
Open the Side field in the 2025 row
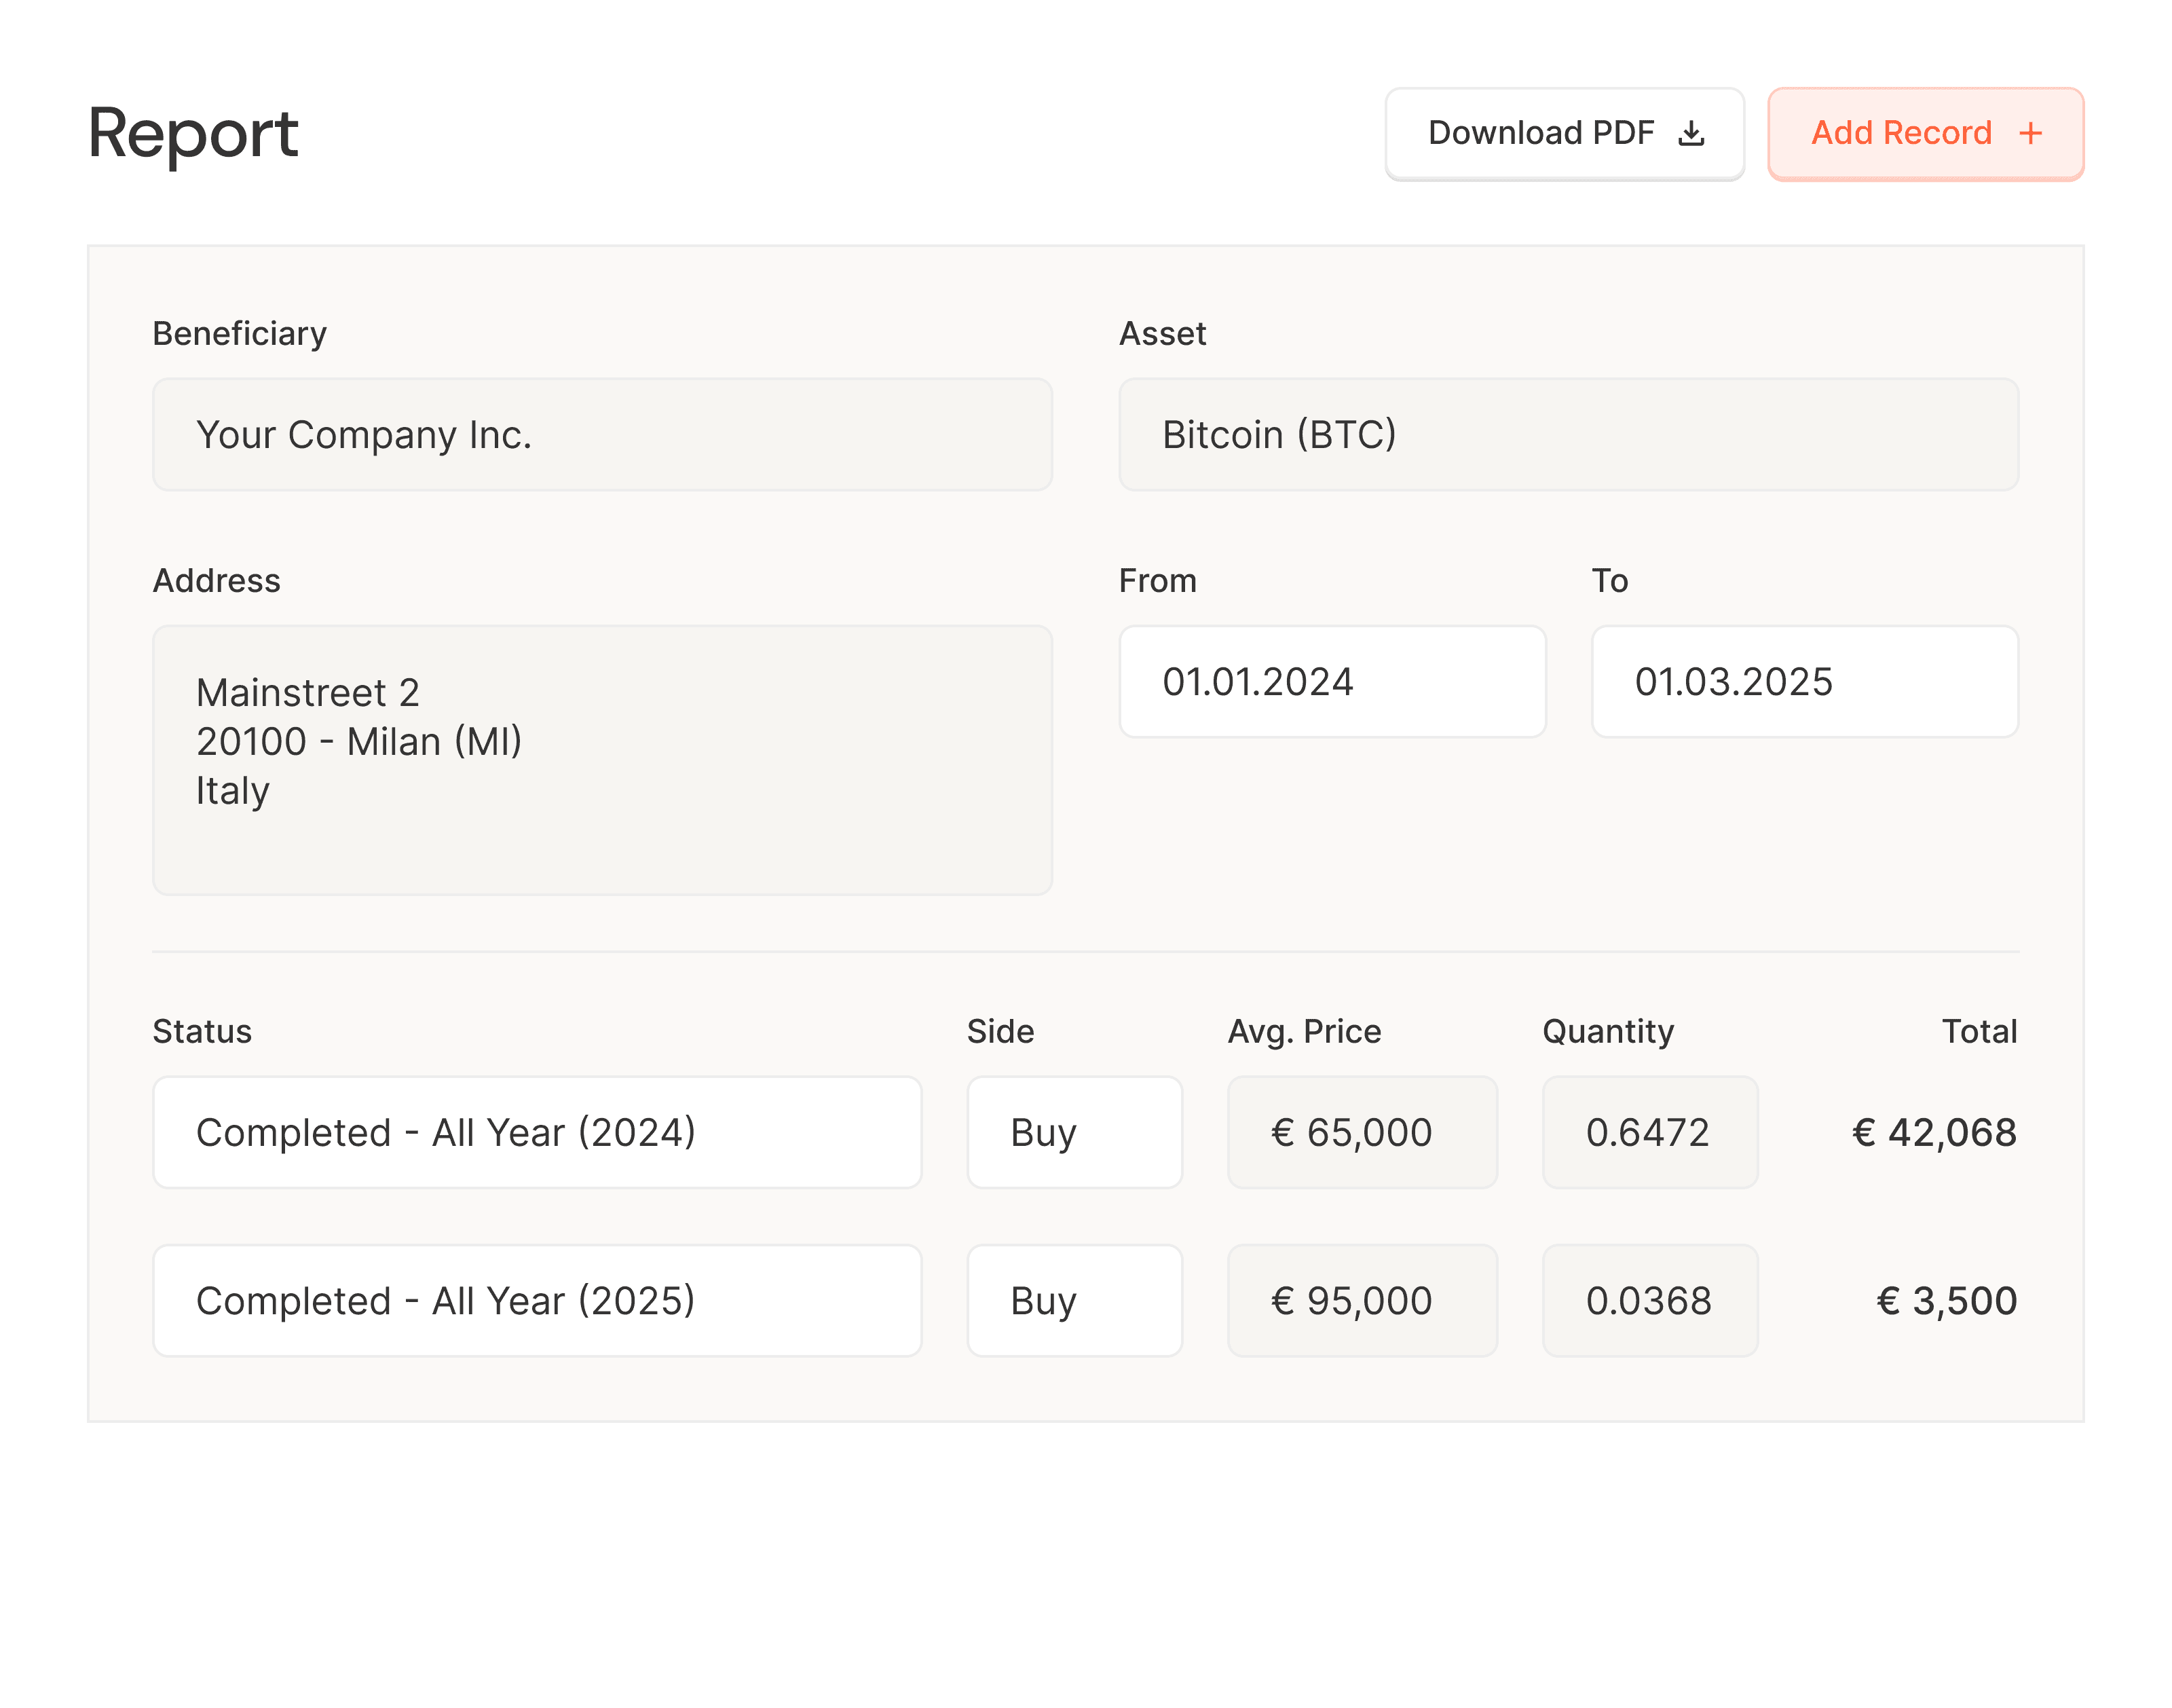[1074, 1300]
